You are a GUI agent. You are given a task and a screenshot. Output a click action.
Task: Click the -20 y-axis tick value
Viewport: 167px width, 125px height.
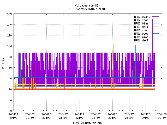(9, 111)
